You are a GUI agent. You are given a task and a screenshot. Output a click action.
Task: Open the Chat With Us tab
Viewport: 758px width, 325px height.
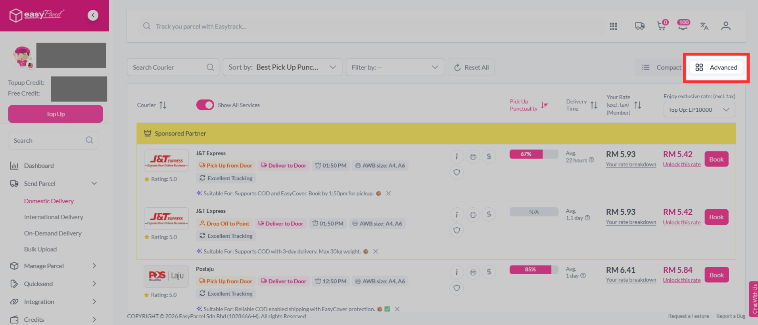(754, 298)
